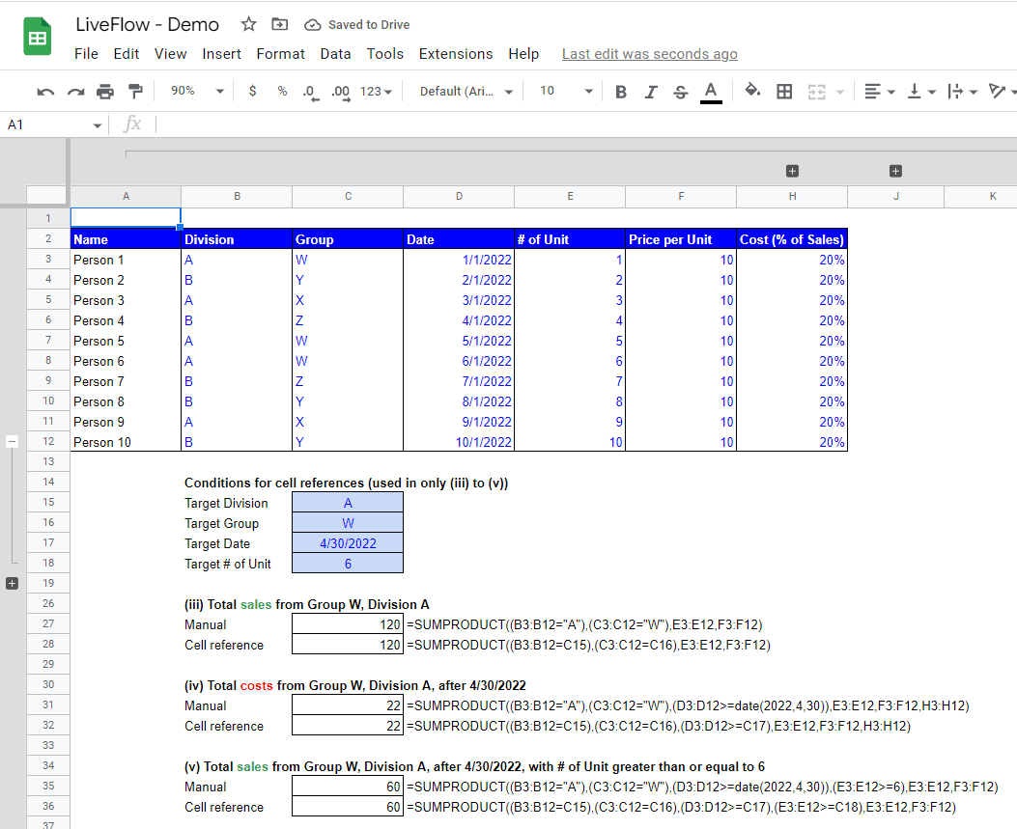The height and width of the screenshot is (829, 1017).
Task: Increase decimal places
Action: [341, 92]
